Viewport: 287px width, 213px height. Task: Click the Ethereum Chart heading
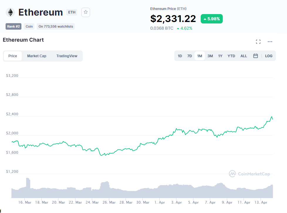point(23,40)
